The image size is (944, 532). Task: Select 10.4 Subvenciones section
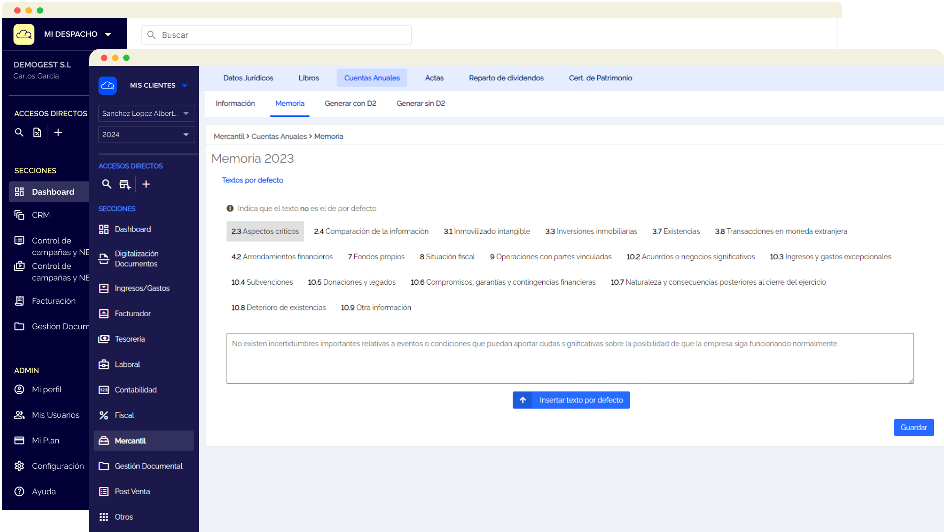[262, 282]
